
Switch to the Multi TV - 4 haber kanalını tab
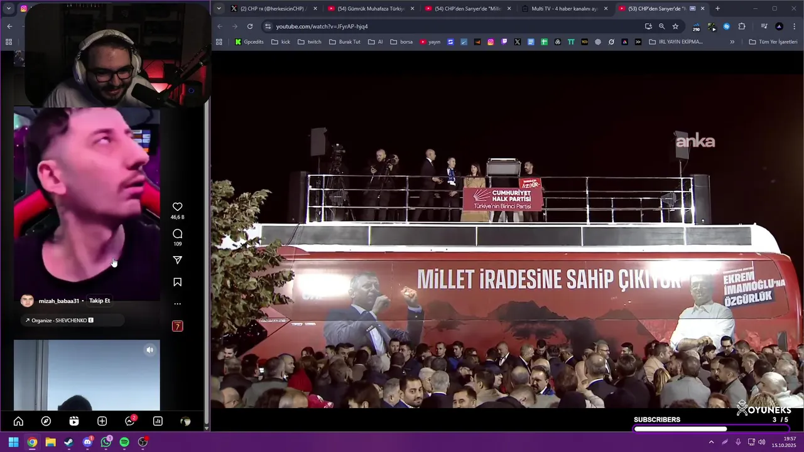564,9
